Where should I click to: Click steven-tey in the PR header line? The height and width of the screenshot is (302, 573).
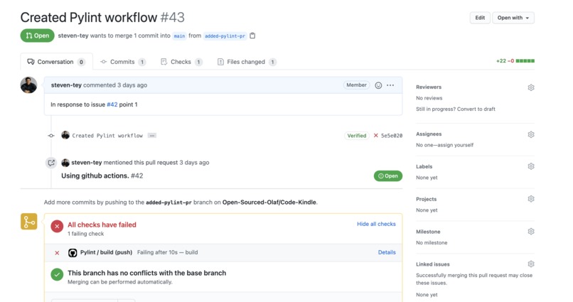73,36
